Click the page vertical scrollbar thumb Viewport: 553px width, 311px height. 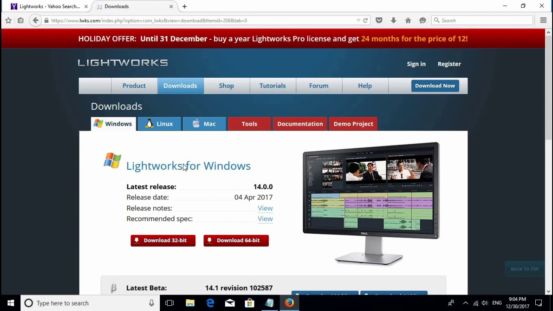pos(549,88)
